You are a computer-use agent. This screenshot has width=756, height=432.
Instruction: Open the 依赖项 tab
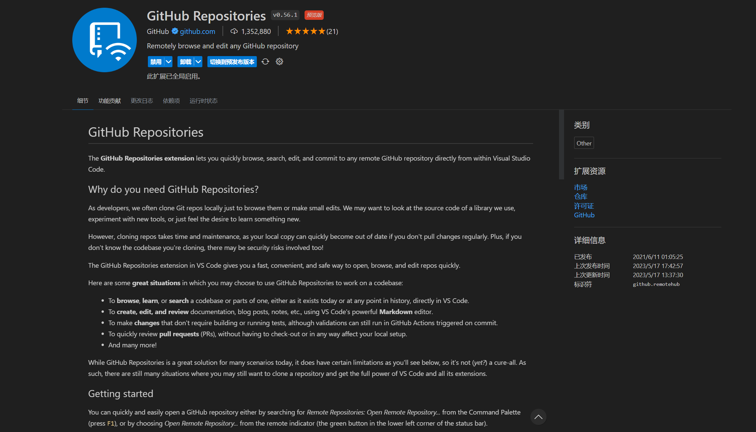click(171, 101)
